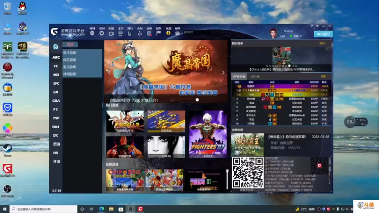Open the 邮件 mail envelope icon
The width and height of the screenshot is (379, 213).
[x=177, y=33]
